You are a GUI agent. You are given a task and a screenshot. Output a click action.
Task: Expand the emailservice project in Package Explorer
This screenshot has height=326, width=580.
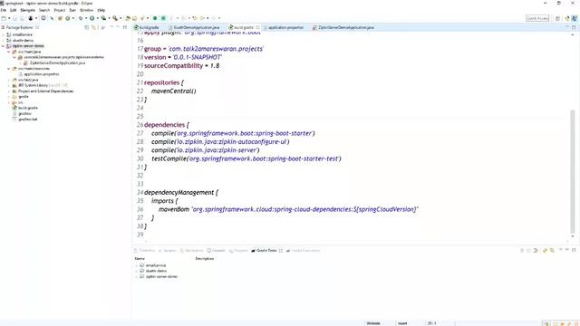(x=4, y=34)
